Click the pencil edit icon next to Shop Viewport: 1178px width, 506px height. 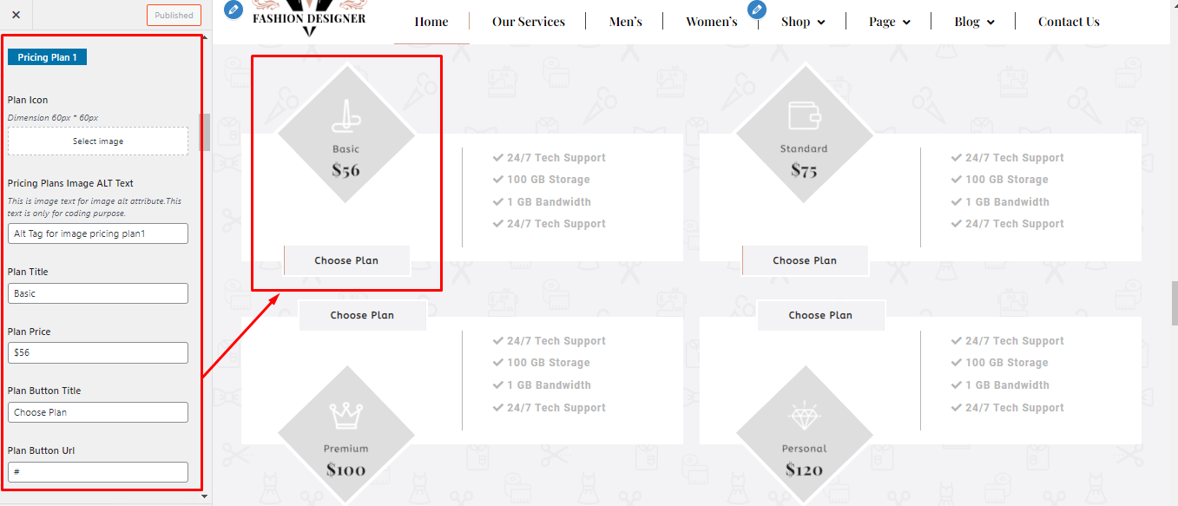point(758,10)
